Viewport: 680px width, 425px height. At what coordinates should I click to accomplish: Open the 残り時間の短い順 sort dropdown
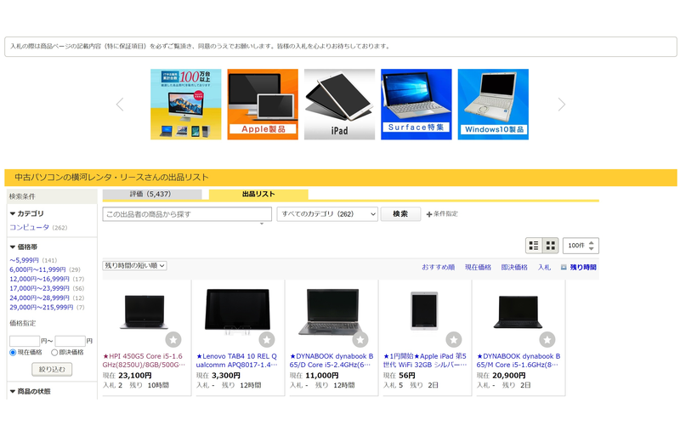[134, 265]
